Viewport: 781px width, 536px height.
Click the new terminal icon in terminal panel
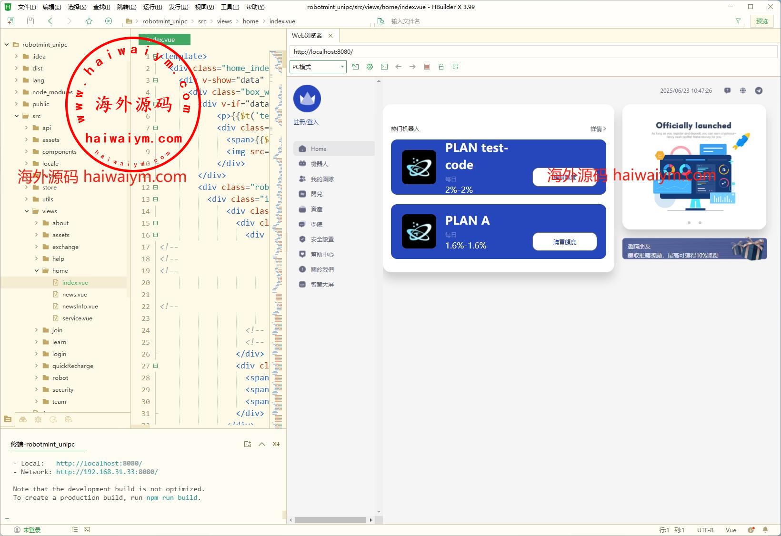tap(248, 444)
